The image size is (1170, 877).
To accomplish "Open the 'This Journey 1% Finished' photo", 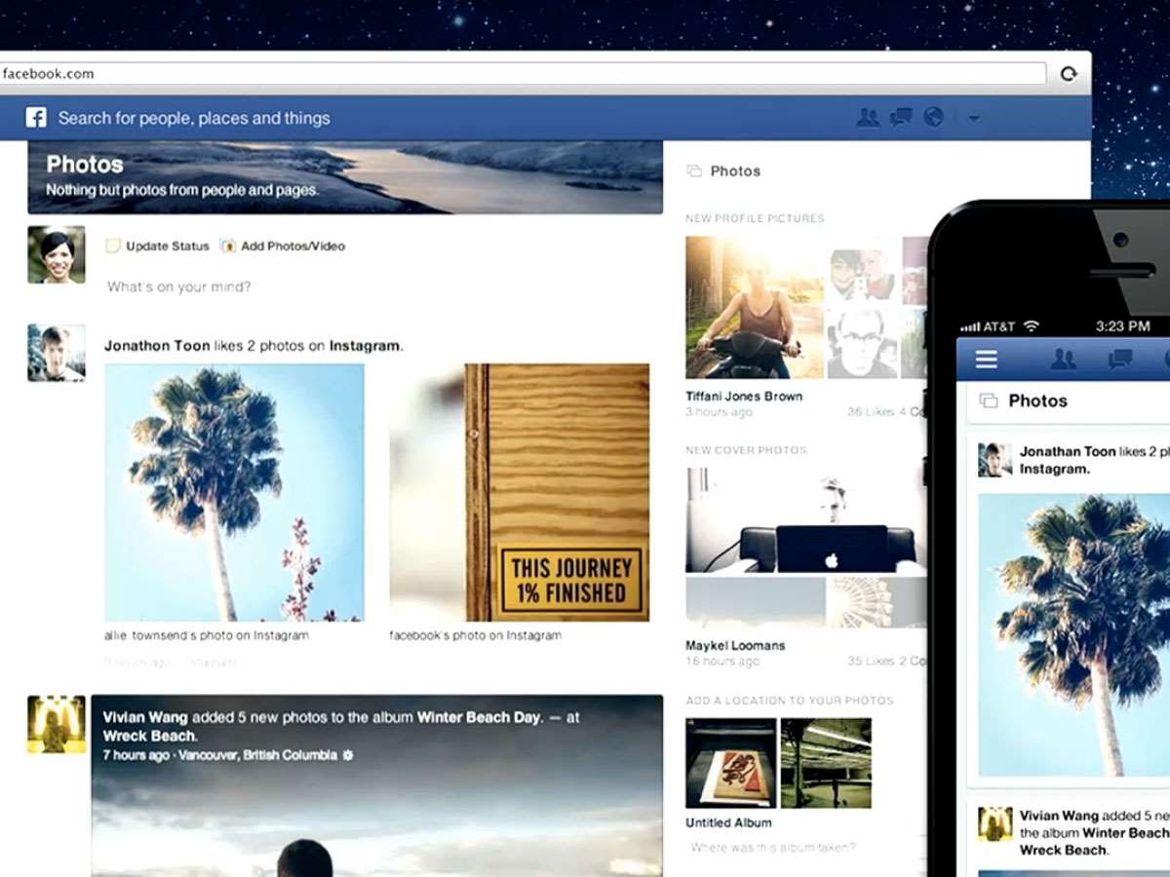I will pyautogui.click(x=520, y=492).
